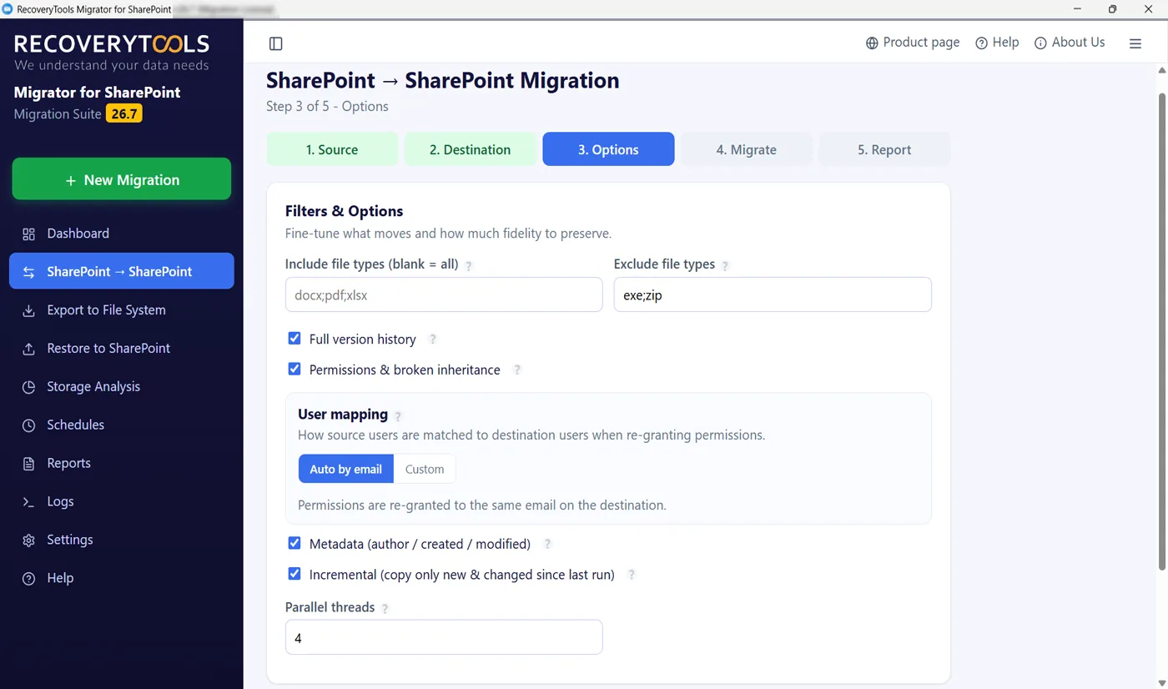Open Export to File System page

122,310
